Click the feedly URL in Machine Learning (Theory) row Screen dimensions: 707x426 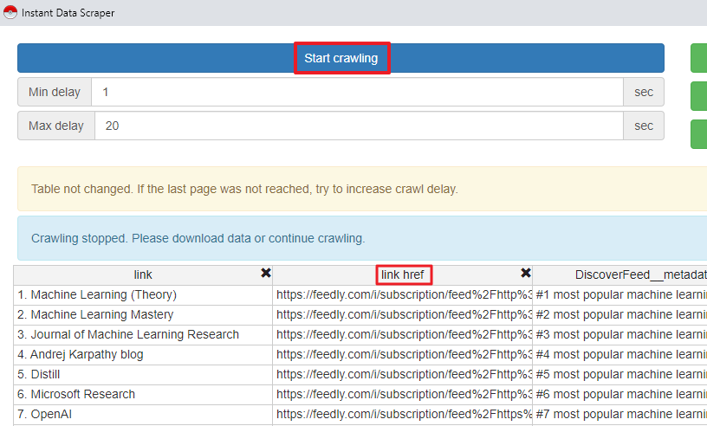(403, 294)
